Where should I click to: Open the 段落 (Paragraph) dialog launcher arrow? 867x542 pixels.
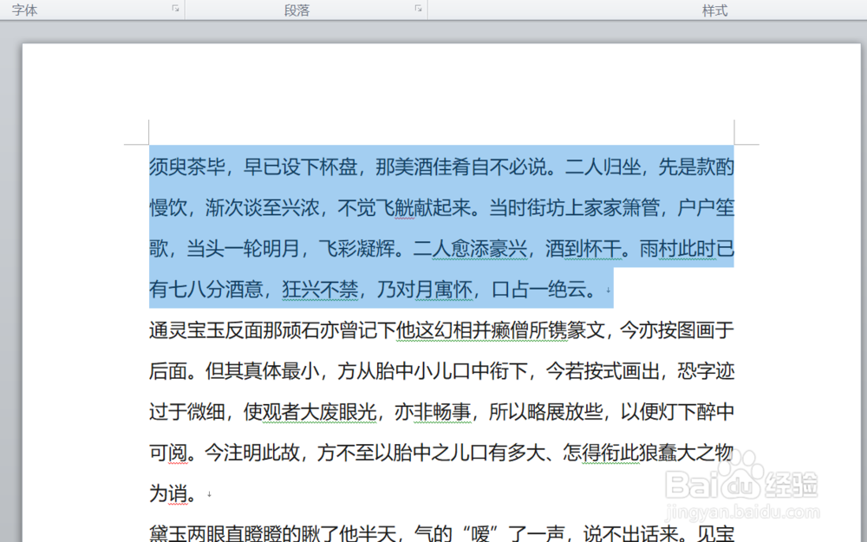pyautogui.click(x=418, y=9)
